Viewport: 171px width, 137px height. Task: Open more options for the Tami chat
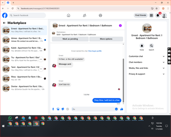pos(41,69)
